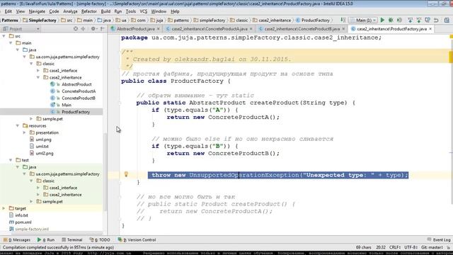Click the uml.png image file icon
Viewport: 453px width, 255px height.
(x=32, y=140)
